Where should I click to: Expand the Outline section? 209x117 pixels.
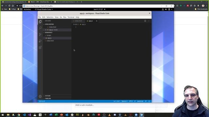[x=57, y=96]
